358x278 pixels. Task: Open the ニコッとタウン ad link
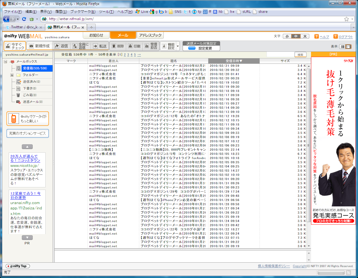pyautogui.click(x=25, y=158)
